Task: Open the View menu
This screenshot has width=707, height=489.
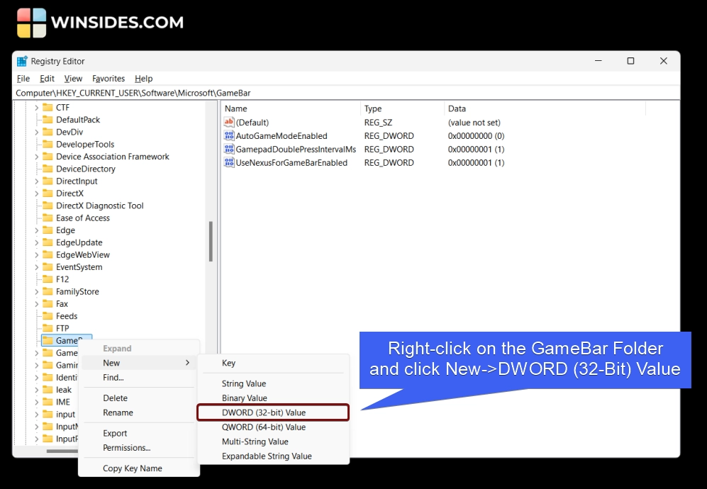Action: (73, 79)
